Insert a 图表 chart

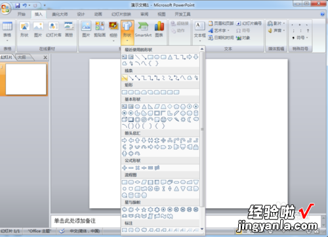[159, 29]
